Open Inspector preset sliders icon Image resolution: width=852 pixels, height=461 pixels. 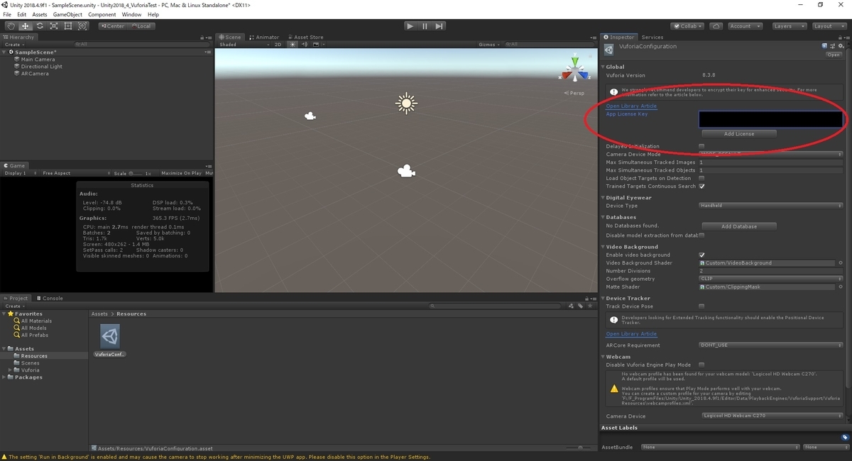[832, 46]
